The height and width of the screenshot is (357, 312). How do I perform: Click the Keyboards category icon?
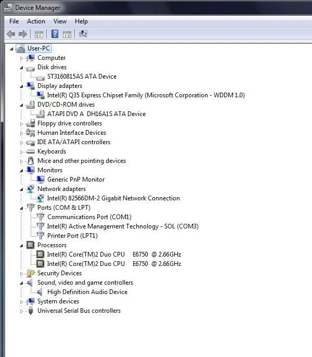(x=31, y=151)
